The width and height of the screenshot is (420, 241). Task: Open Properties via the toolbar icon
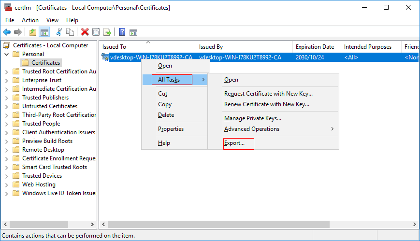[x=96, y=32]
